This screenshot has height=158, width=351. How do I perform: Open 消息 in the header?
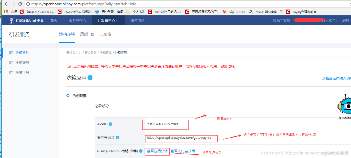345,20
